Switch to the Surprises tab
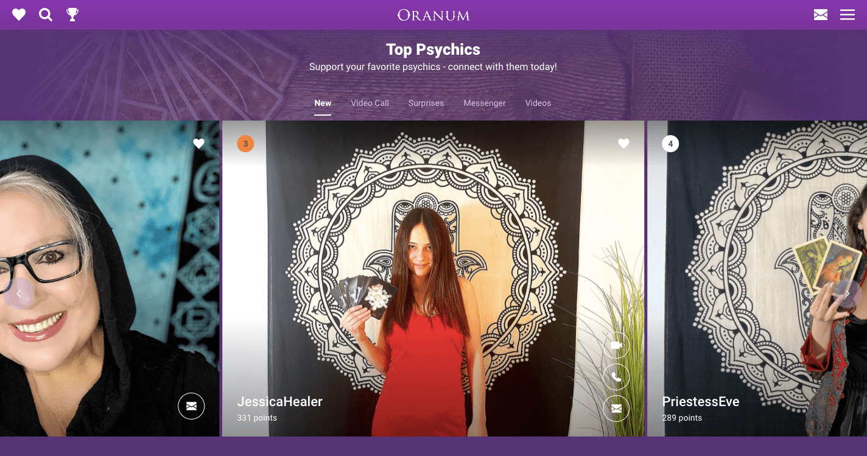The image size is (867, 456). point(426,103)
